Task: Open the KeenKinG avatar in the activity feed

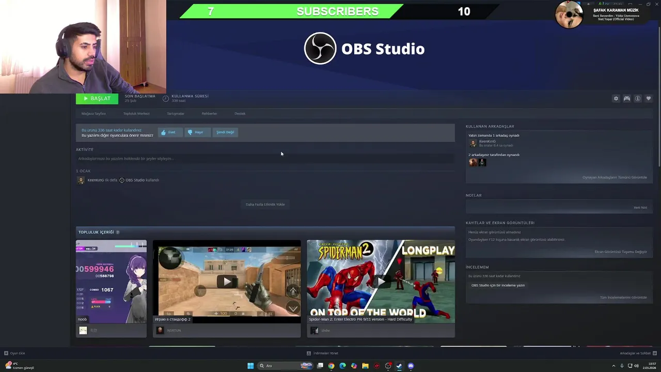Action: click(x=81, y=180)
